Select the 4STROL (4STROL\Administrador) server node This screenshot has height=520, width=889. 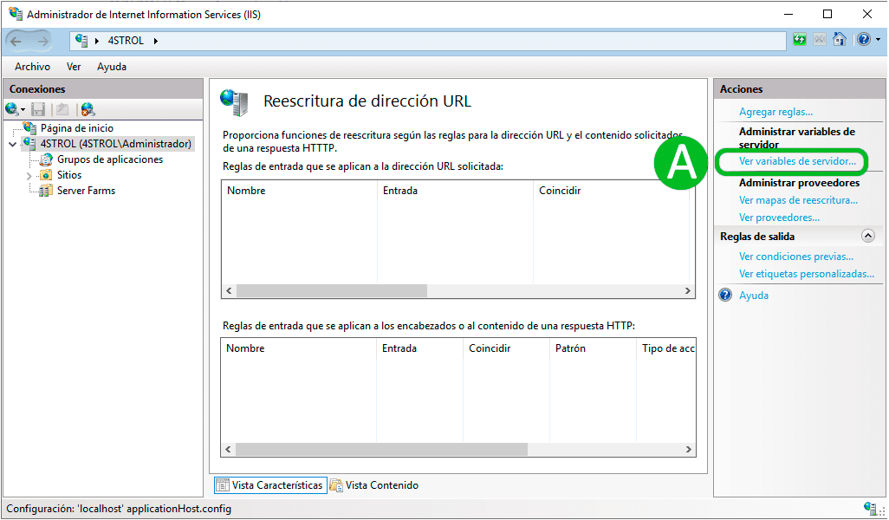(x=115, y=144)
